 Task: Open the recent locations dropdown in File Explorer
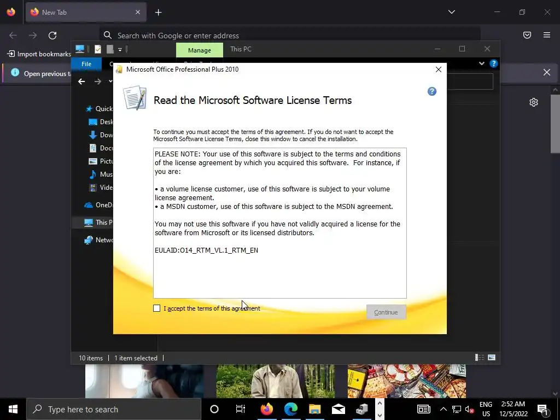(110, 81)
